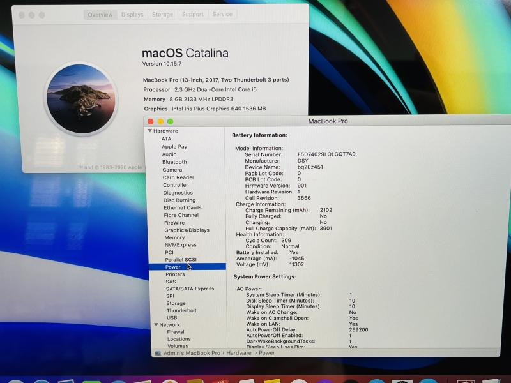Click the Charge Remaining value 2102
Viewport: 511px width, 383px height.
[326, 210]
